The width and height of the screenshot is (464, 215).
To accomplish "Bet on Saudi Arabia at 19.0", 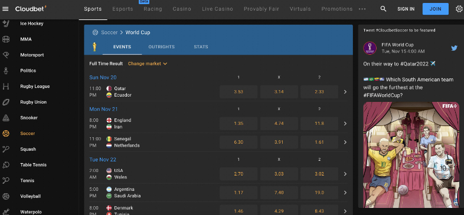I will 319,193.
